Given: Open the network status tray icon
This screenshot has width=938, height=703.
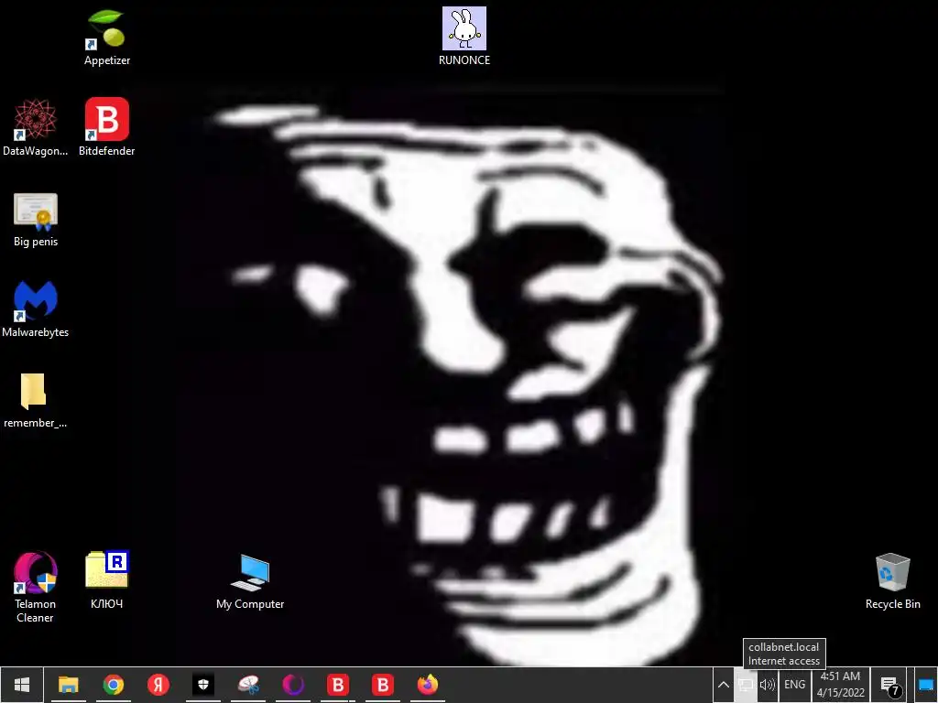Looking at the screenshot, I should tap(746, 685).
